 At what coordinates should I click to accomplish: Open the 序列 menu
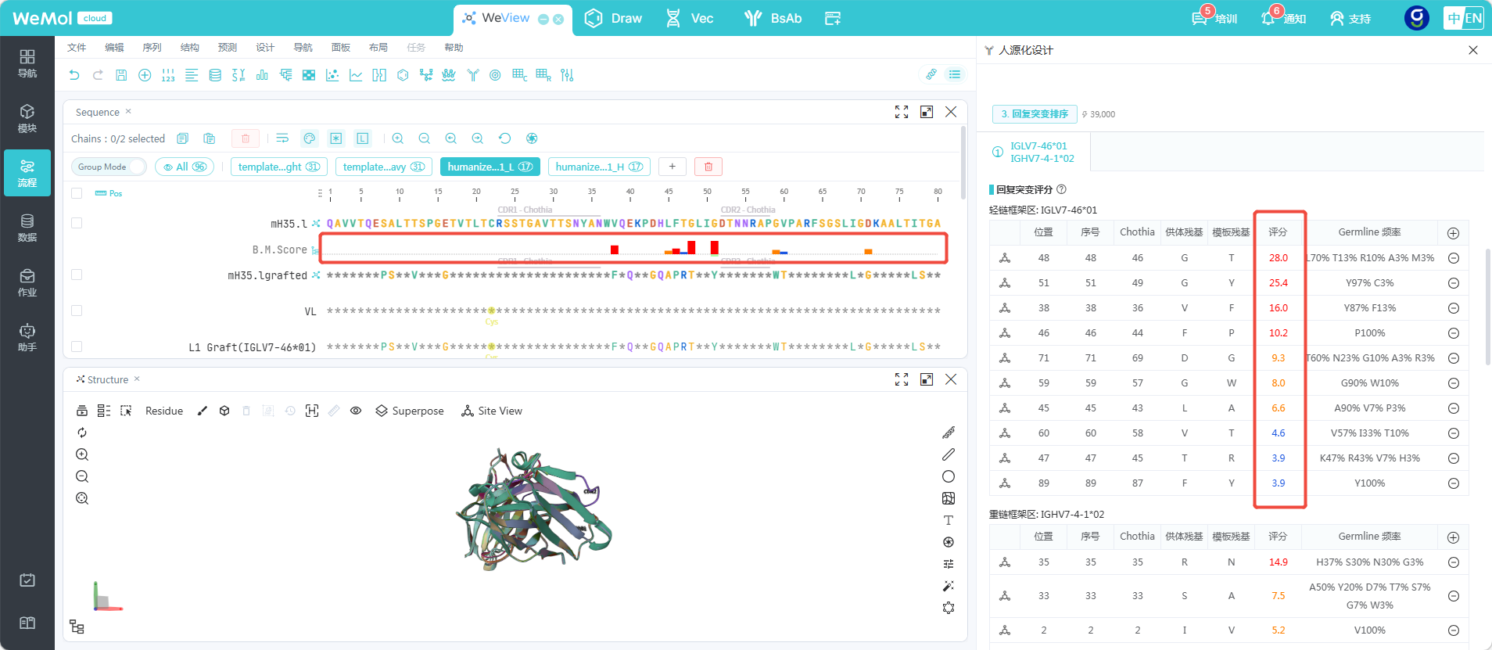[152, 48]
